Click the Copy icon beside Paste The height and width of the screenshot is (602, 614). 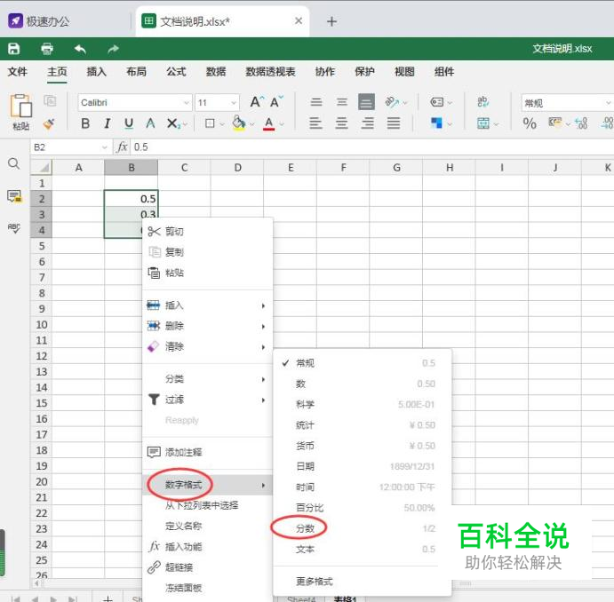pyautogui.click(x=50, y=101)
